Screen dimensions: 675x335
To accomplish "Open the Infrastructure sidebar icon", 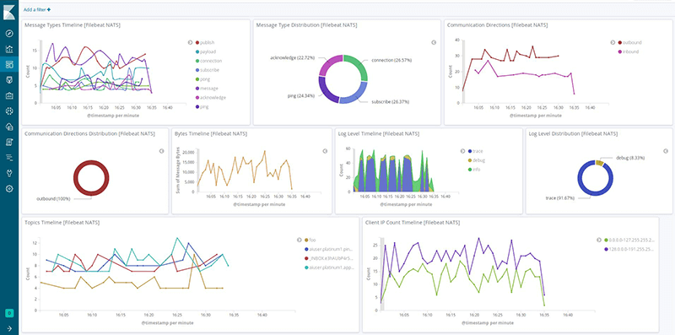I will (9, 127).
